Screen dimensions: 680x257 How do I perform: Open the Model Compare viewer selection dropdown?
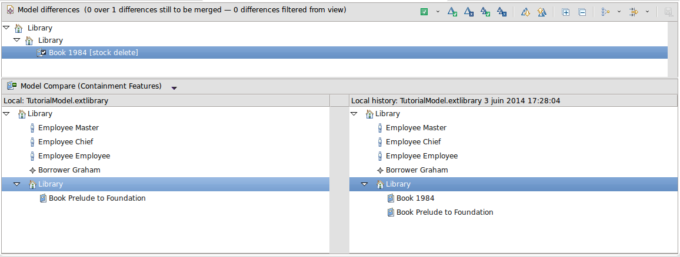click(174, 88)
